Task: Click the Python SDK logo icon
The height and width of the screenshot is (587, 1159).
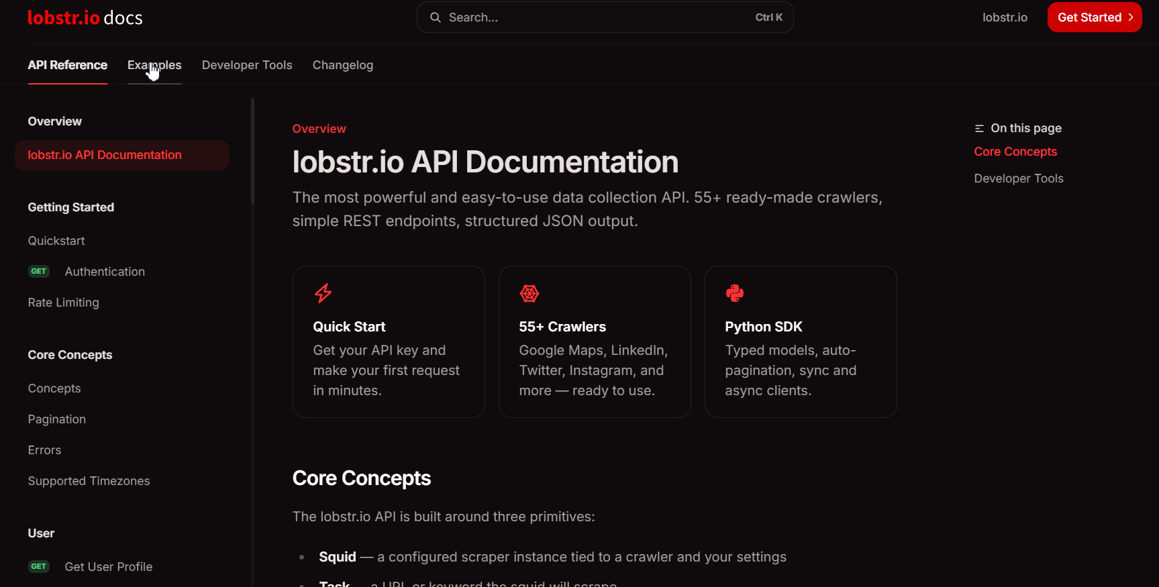Action: (x=735, y=293)
